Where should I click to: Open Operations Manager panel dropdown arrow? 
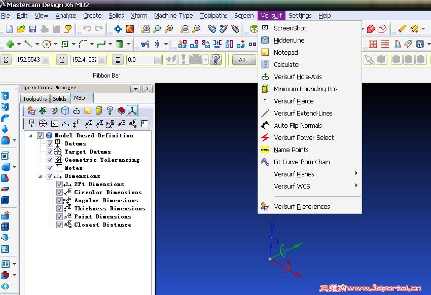click(135, 88)
